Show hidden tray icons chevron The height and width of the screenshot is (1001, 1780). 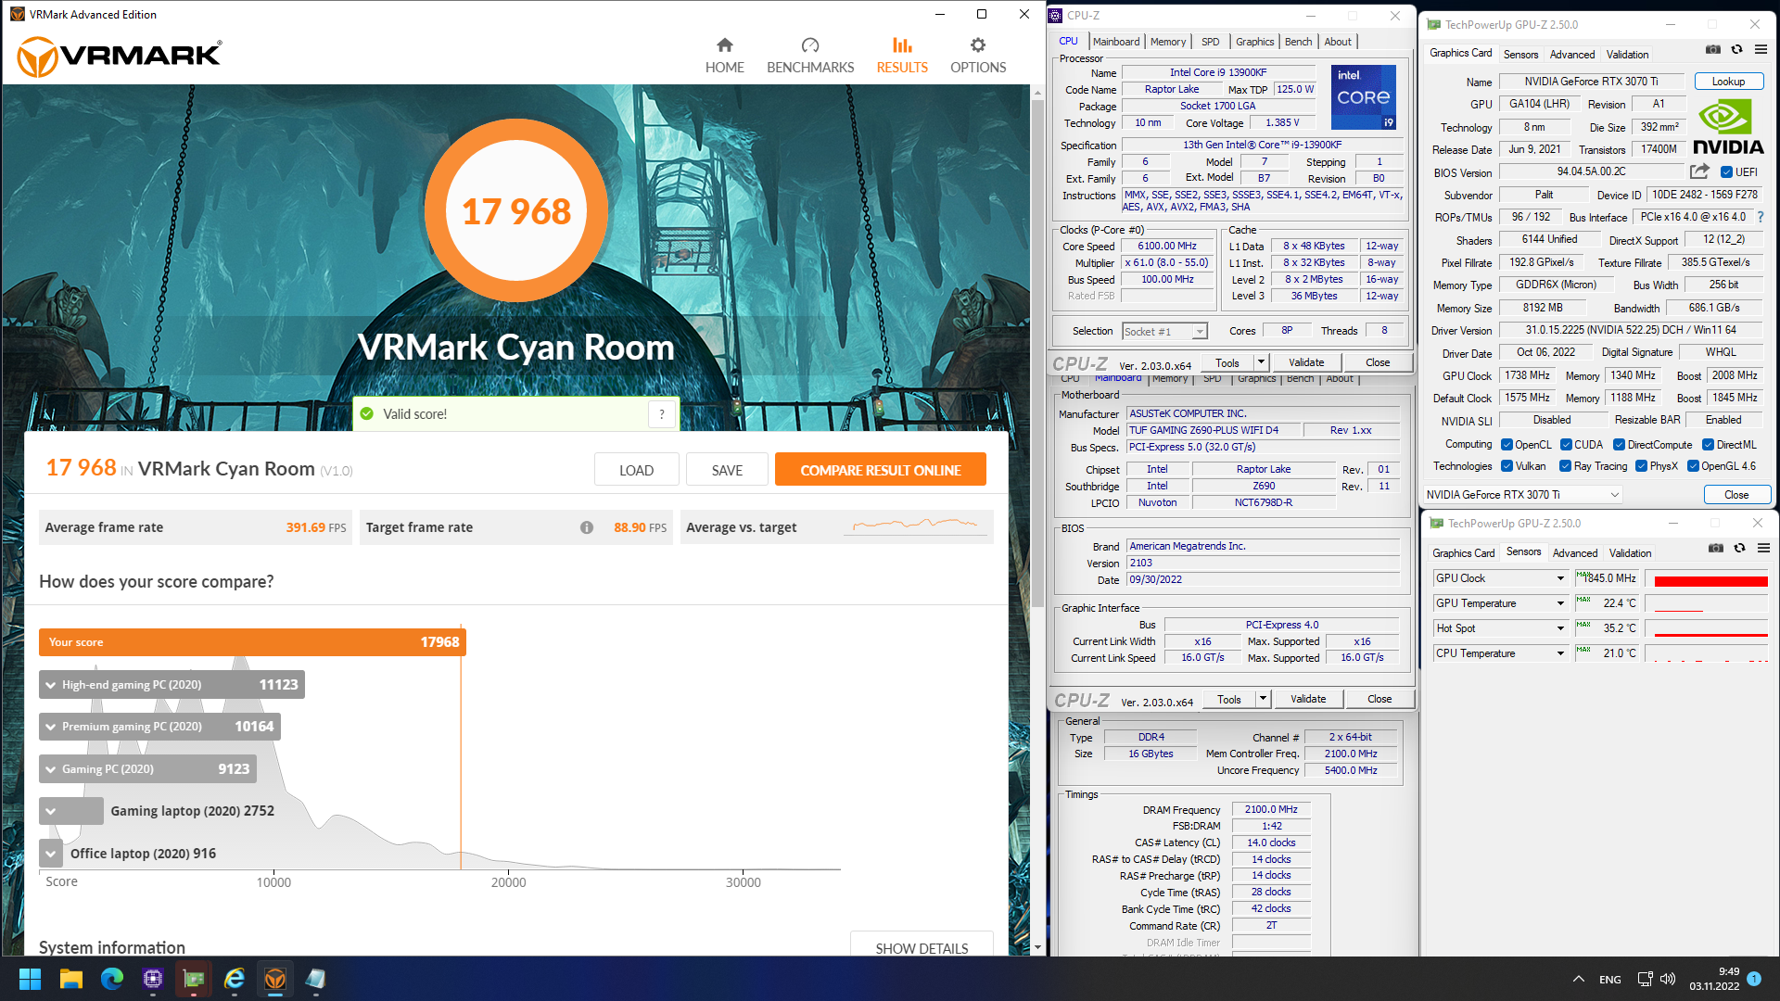pos(1578,979)
